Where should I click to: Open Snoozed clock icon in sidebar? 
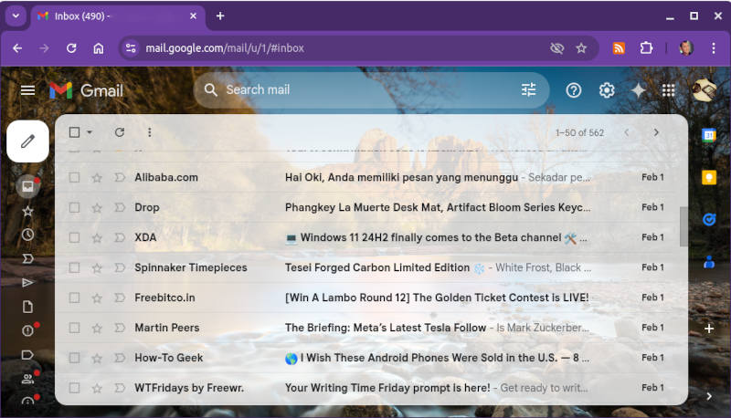pyautogui.click(x=28, y=235)
